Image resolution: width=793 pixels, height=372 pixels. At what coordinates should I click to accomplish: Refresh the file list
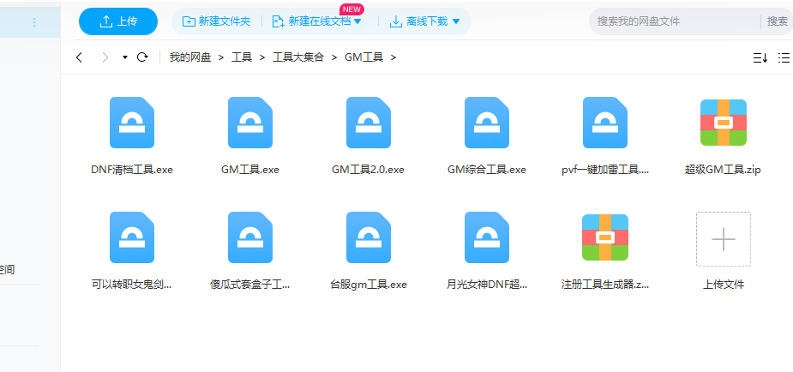[x=142, y=57]
